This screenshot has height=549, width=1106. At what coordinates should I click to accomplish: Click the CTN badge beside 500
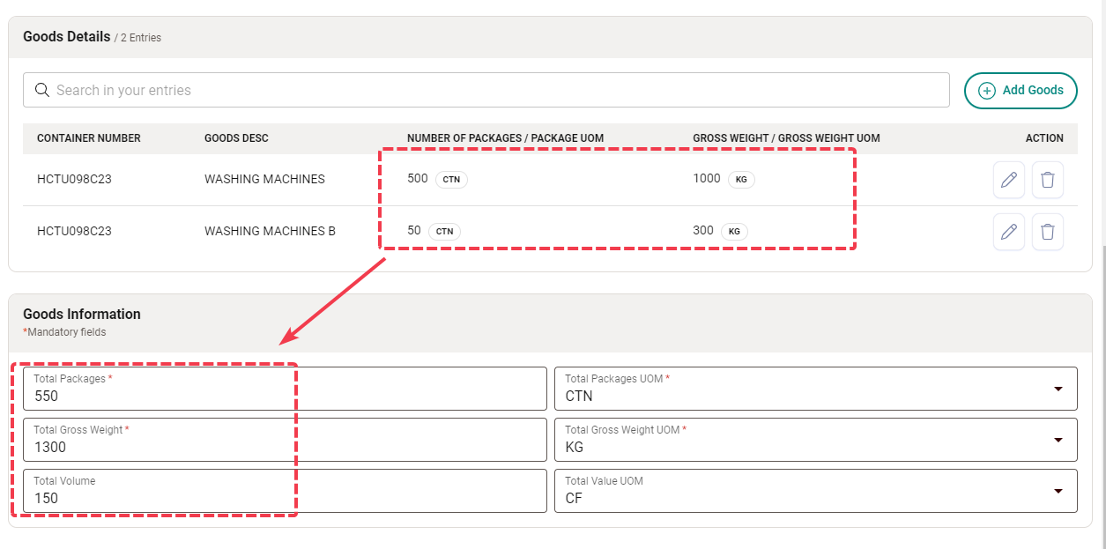(x=451, y=180)
